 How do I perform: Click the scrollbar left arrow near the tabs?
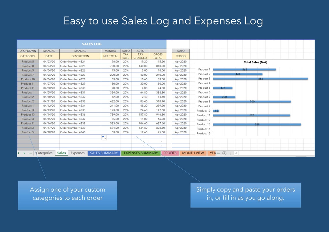coord(237,153)
